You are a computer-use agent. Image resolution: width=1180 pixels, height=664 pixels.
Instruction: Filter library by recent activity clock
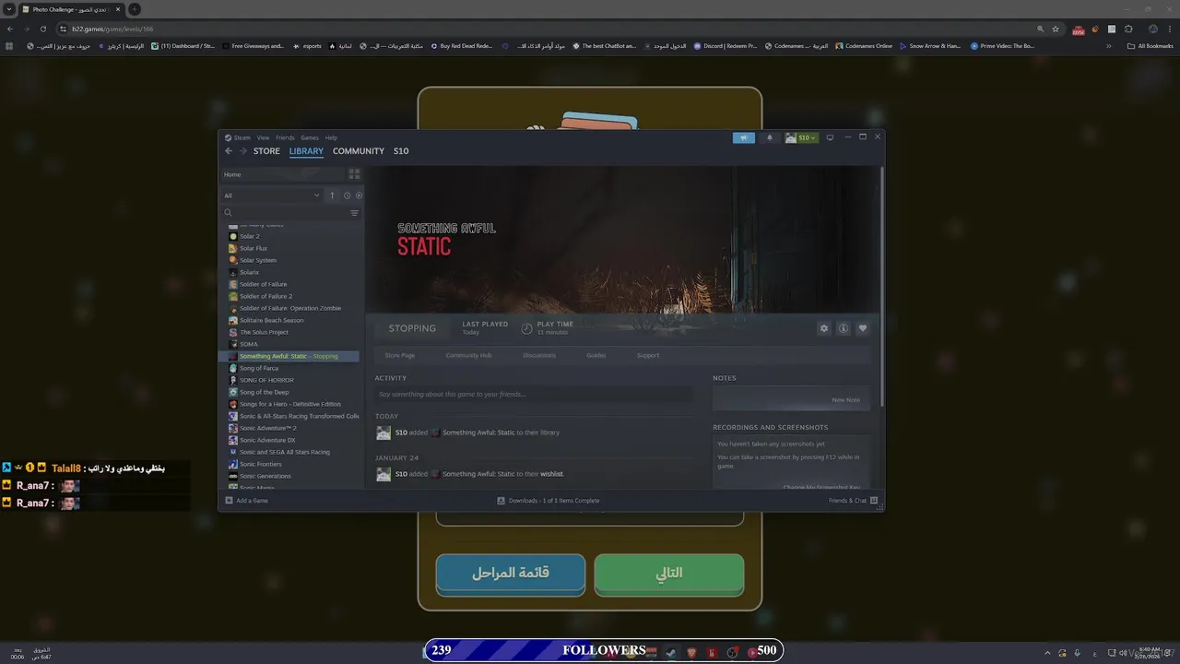(x=347, y=196)
